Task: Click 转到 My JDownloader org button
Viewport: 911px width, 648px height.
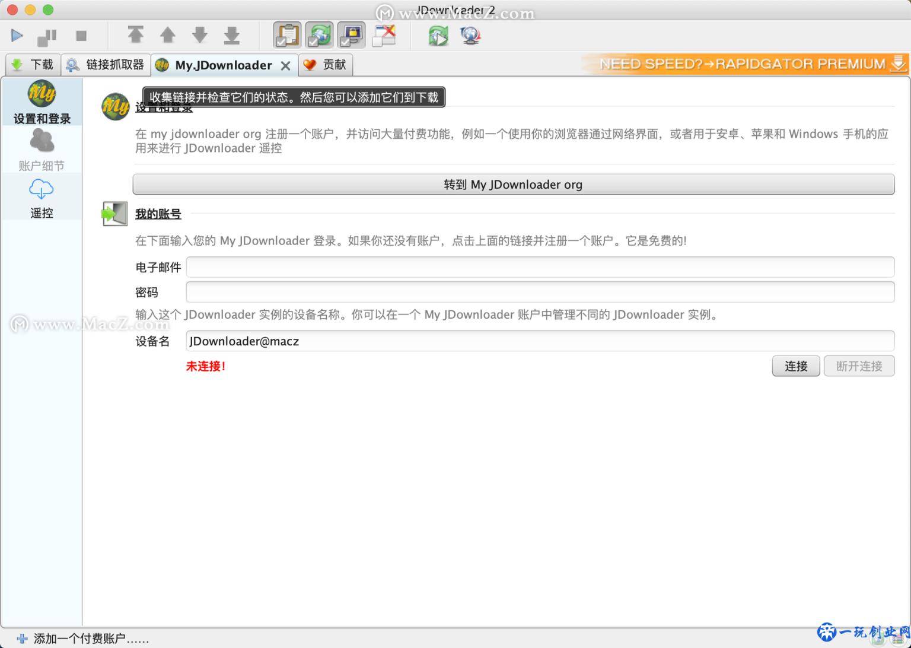Action: point(514,184)
